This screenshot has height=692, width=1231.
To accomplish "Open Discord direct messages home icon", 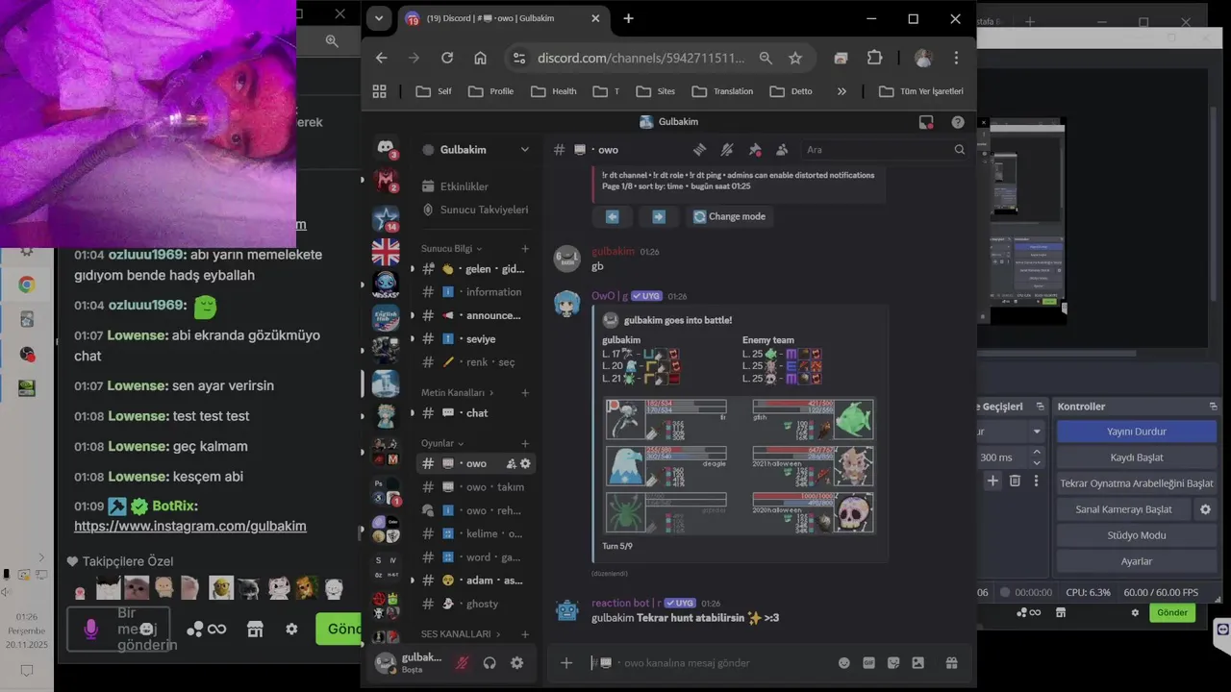I will (386, 147).
